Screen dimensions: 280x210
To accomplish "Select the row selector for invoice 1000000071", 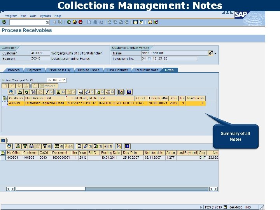I will pos(3,157).
